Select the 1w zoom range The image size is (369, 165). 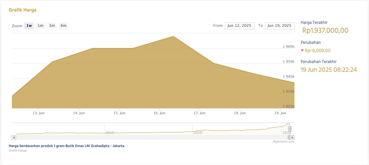coord(29,26)
